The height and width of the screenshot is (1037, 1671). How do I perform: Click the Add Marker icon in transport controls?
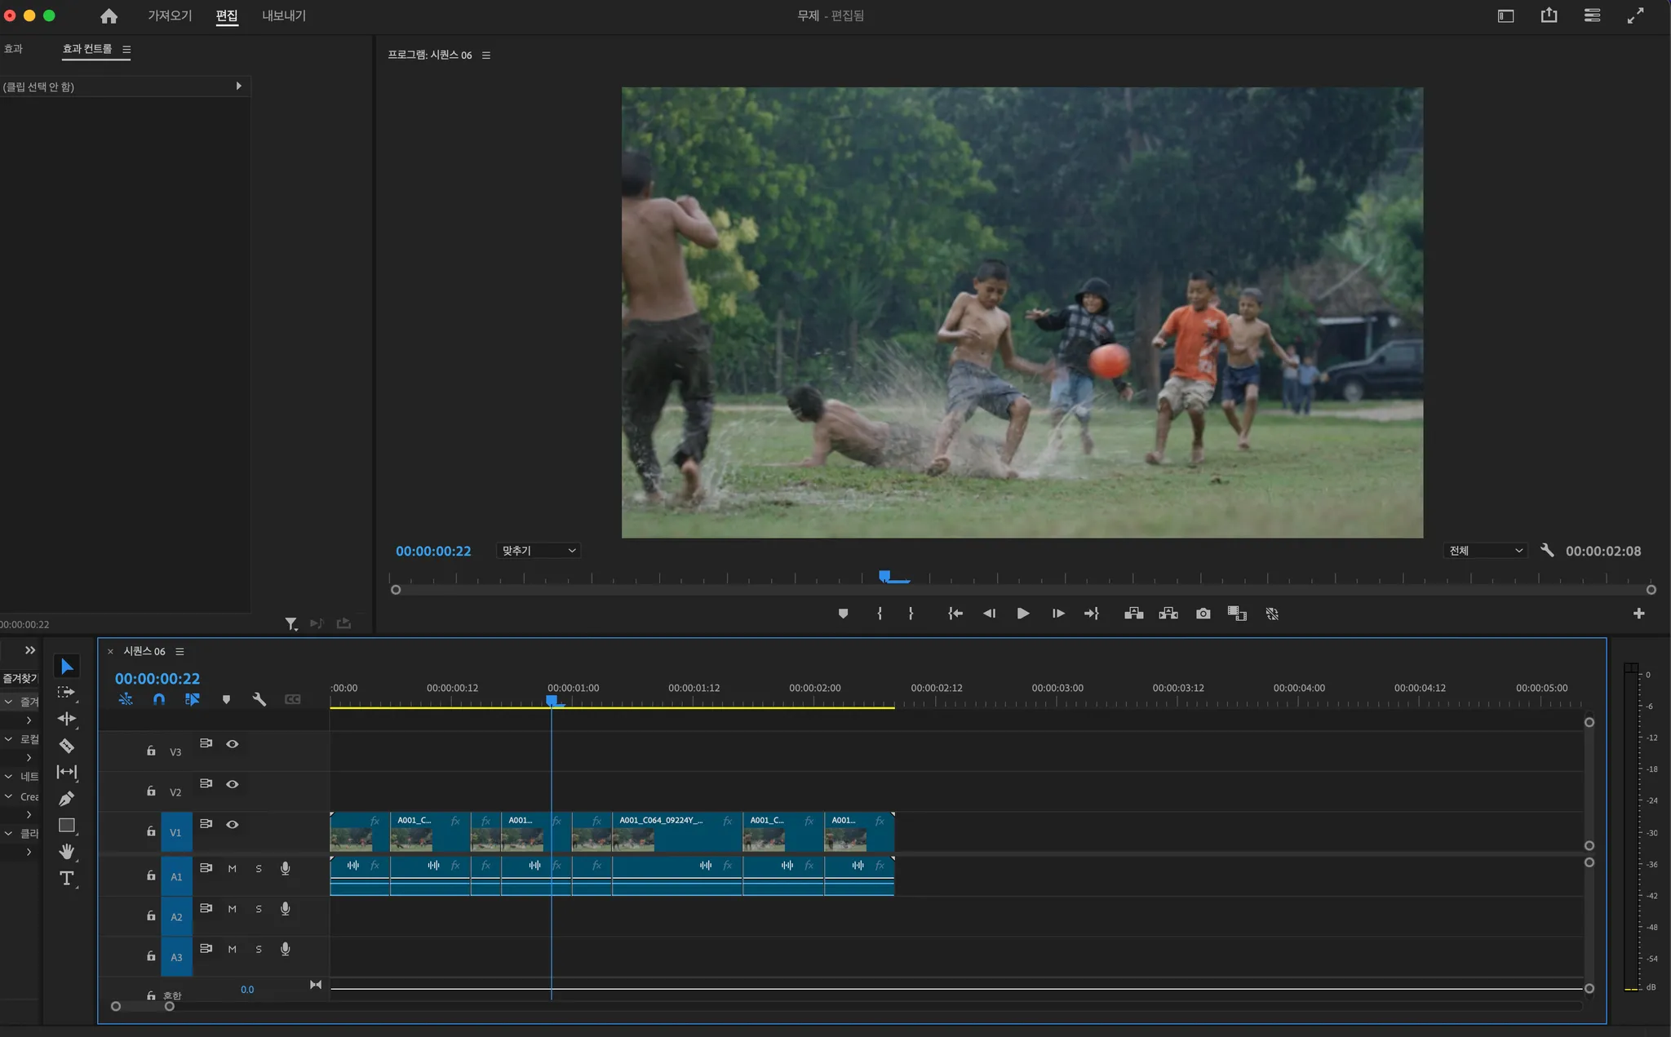point(843,614)
